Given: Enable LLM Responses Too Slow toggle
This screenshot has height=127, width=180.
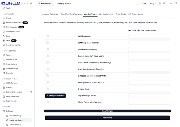Looking at the screenshot, I should point(47,43).
